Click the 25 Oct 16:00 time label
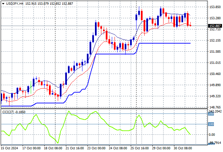223x152 pixels. click(140, 148)
